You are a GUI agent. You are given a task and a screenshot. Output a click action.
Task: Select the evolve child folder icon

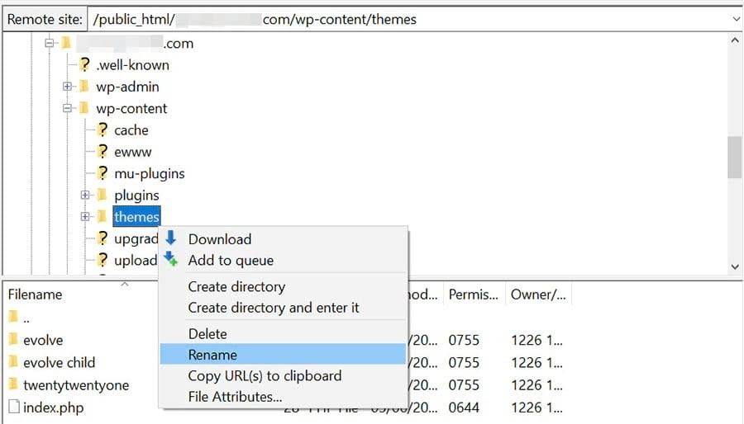point(13,361)
